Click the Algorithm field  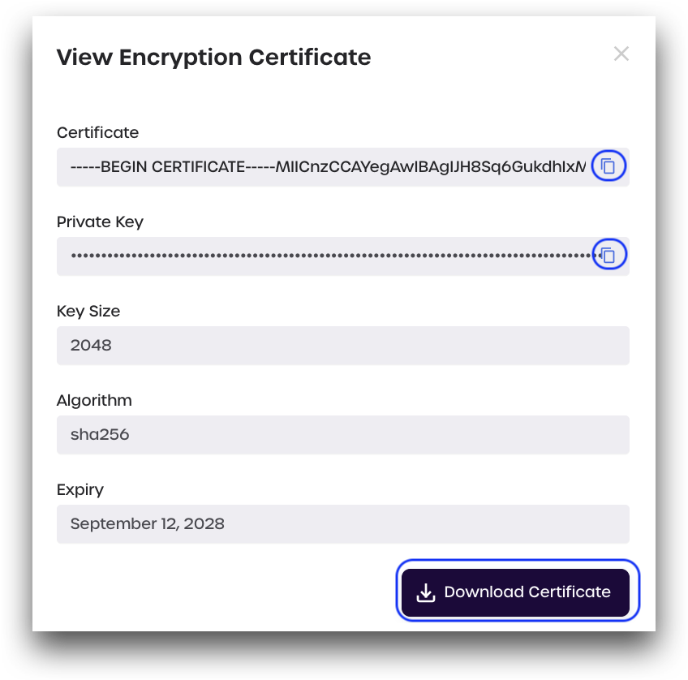(342, 435)
